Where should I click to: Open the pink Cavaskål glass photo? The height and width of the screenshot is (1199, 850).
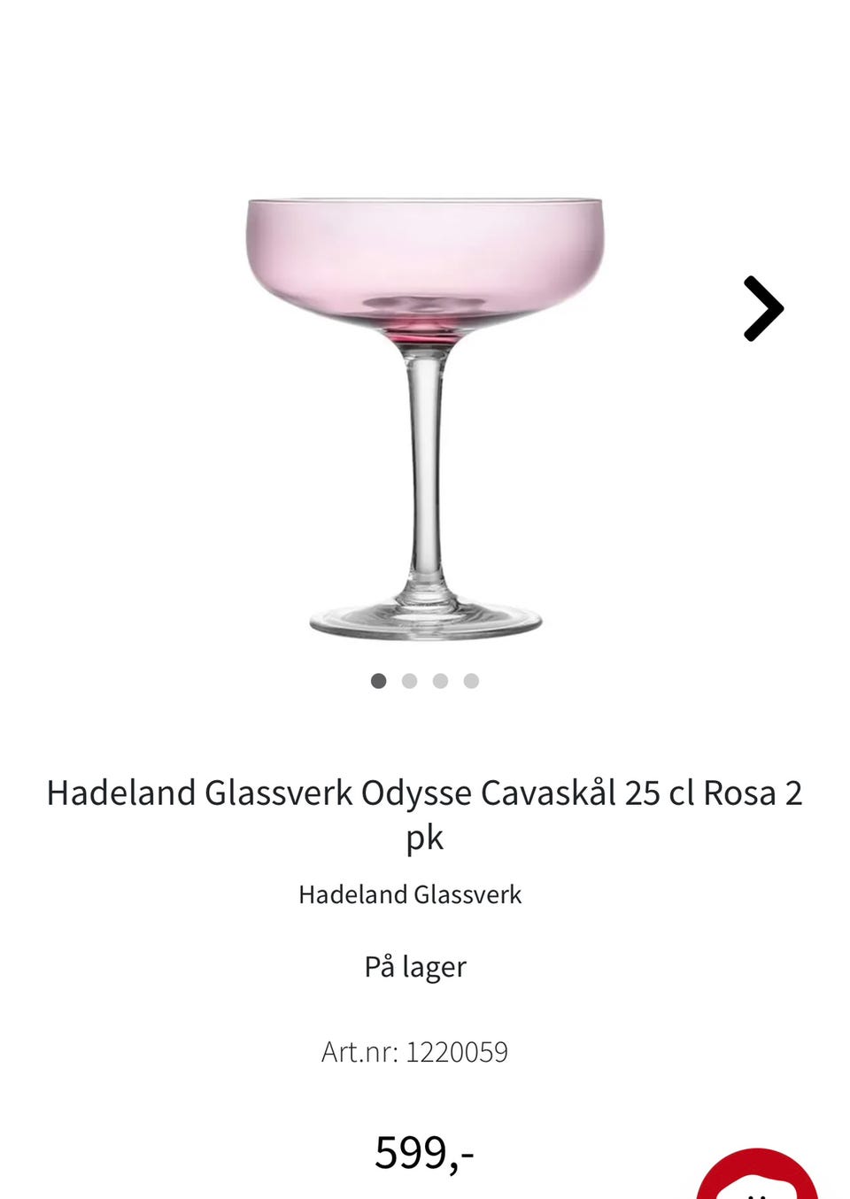point(425,416)
